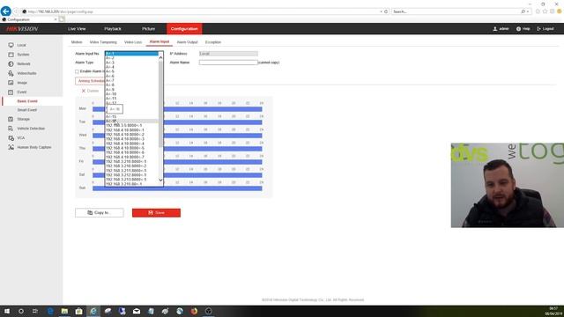Select A<-1 in alarm input dropdown
The height and width of the screenshot is (317, 564).
pos(131,54)
